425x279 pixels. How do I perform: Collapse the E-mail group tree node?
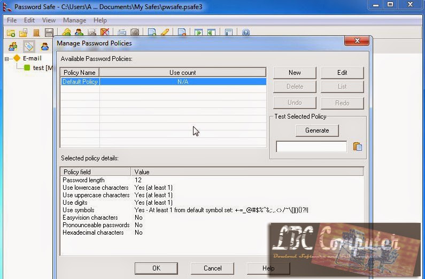7,58
